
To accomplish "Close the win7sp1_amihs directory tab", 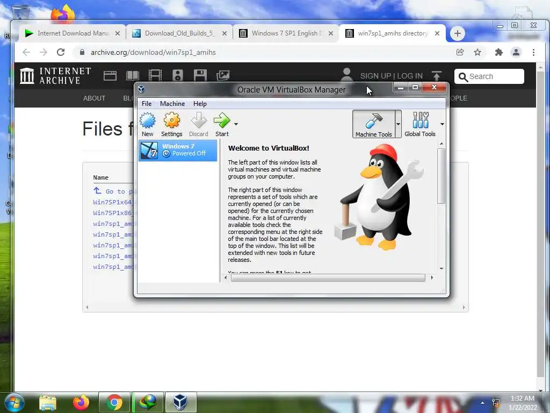I will (x=437, y=33).
